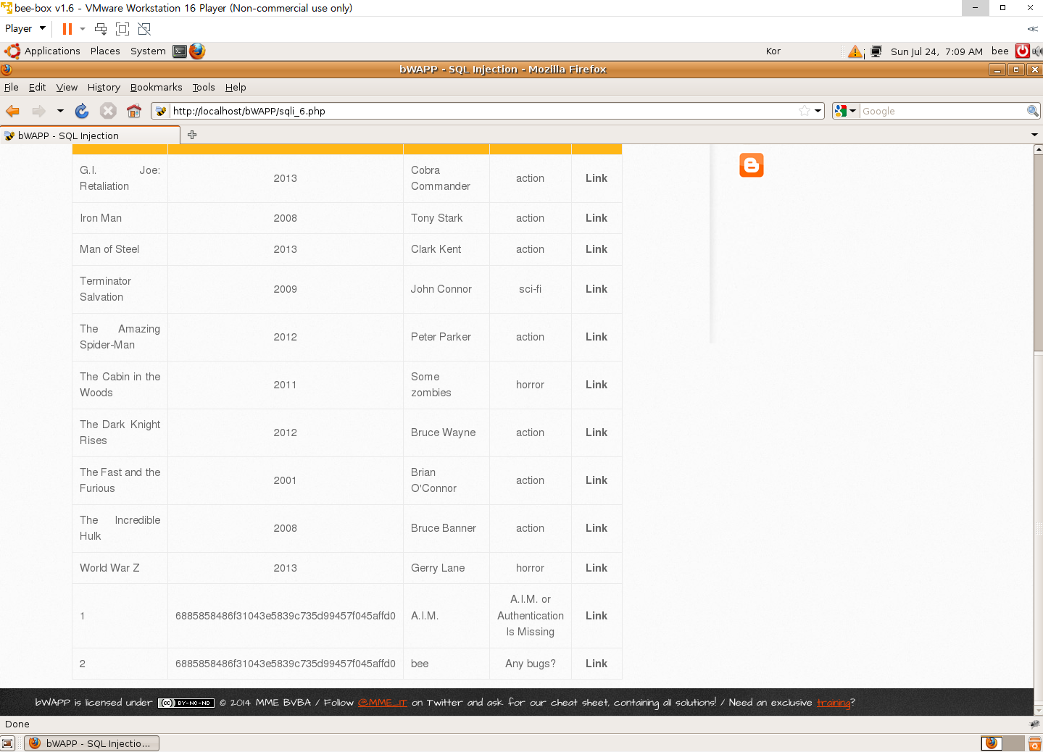Open the Blogger icon in the sidebar

(752, 165)
